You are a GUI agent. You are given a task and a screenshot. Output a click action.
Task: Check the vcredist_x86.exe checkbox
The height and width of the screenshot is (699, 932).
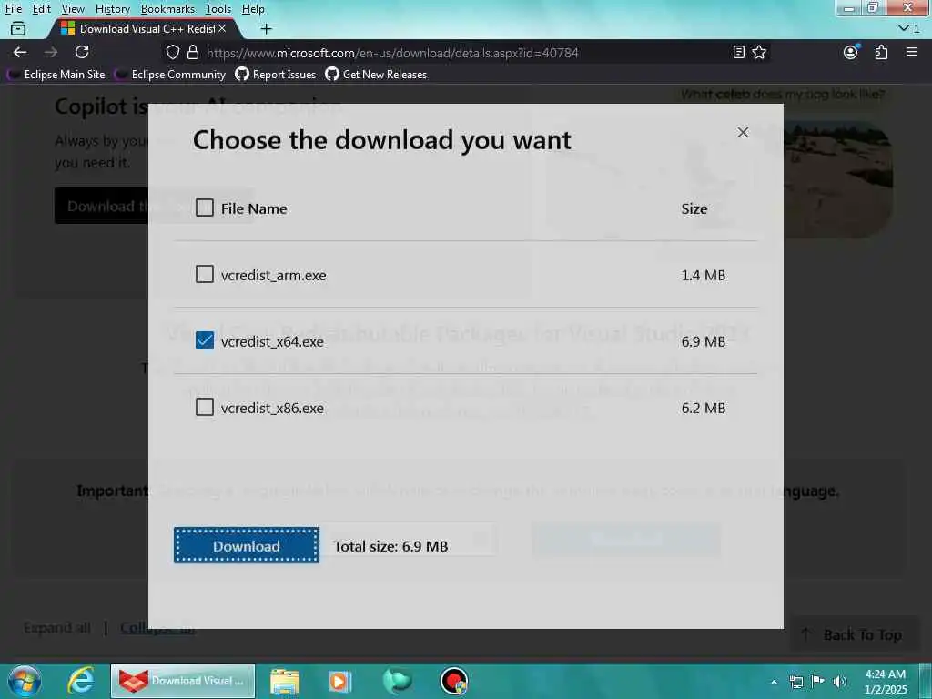point(205,407)
